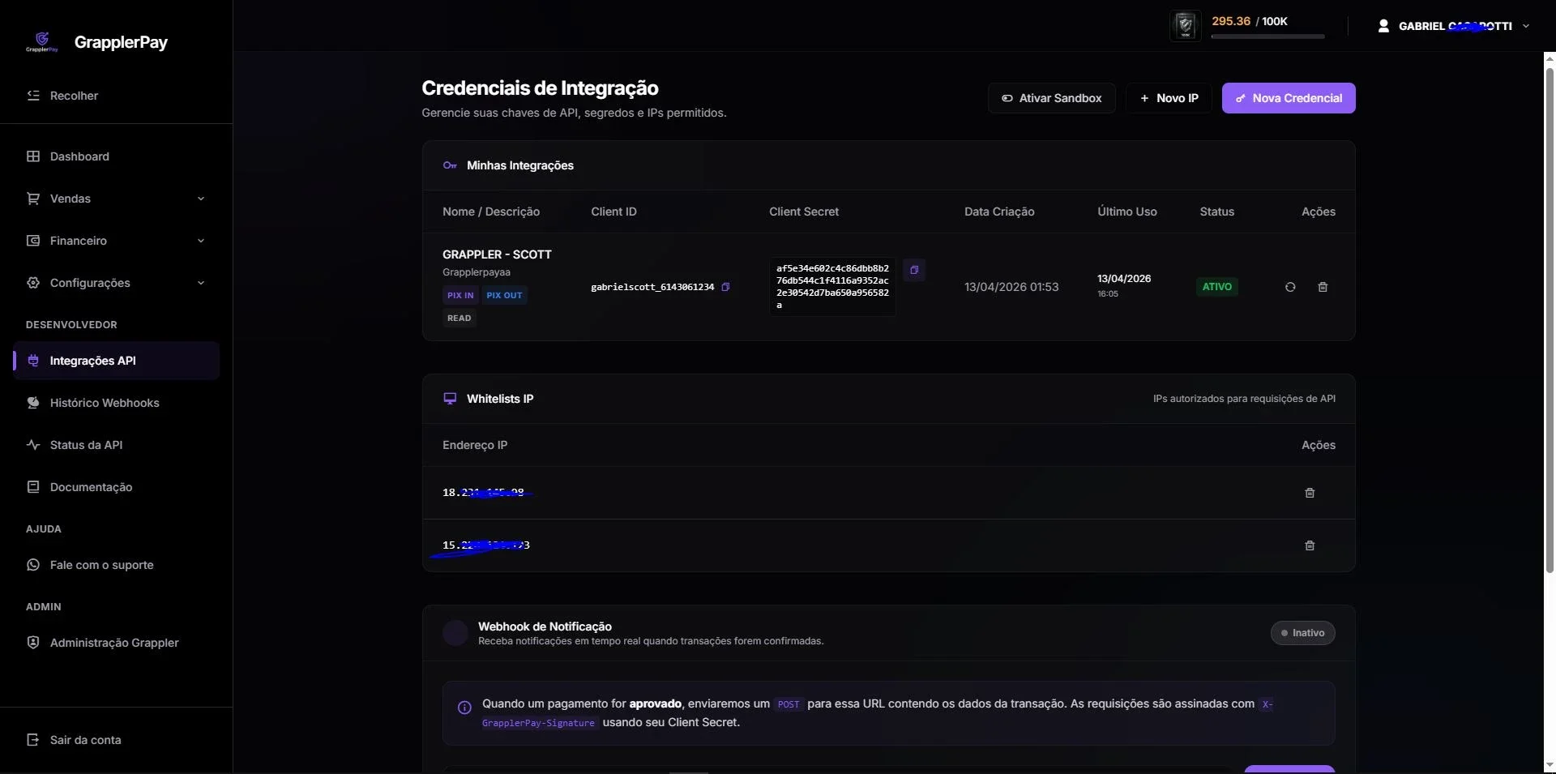Image resolution: width=1556 pixels, height=774 pixels.
Task: Create a Nova Credencial
Action: 1289,98
